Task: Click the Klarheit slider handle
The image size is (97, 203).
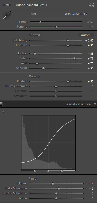Action: [x=68, y=81]
